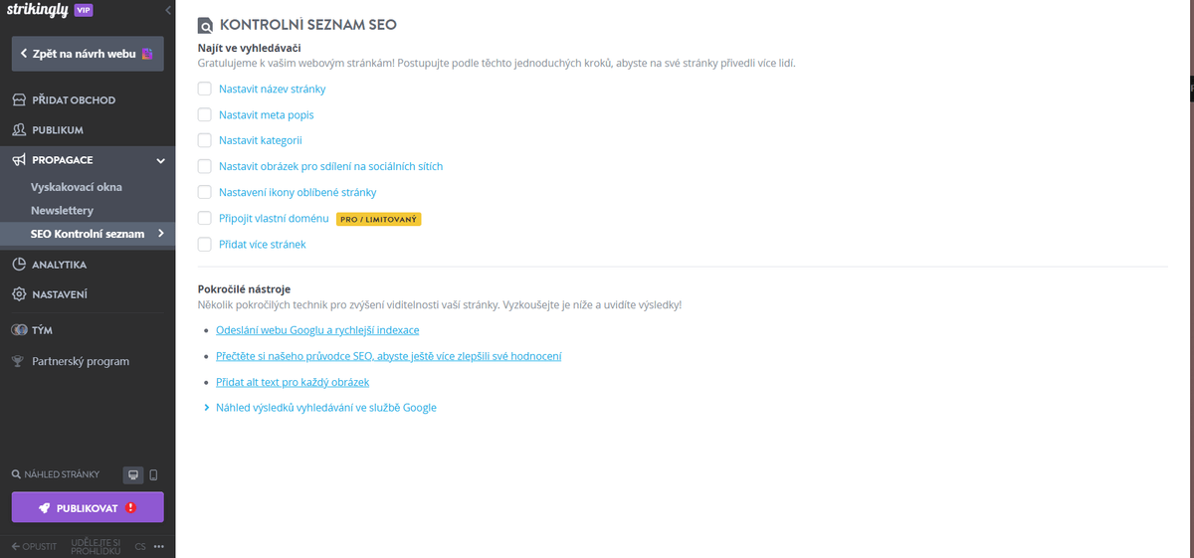Click the Partnerský program trophy icon
This screenshot has width=1194, height=558.
pyautogui.click(x=18, y=361)
